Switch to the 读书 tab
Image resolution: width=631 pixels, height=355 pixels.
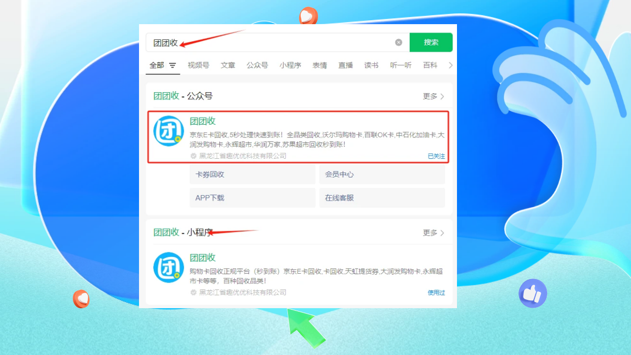coord(371,65)
